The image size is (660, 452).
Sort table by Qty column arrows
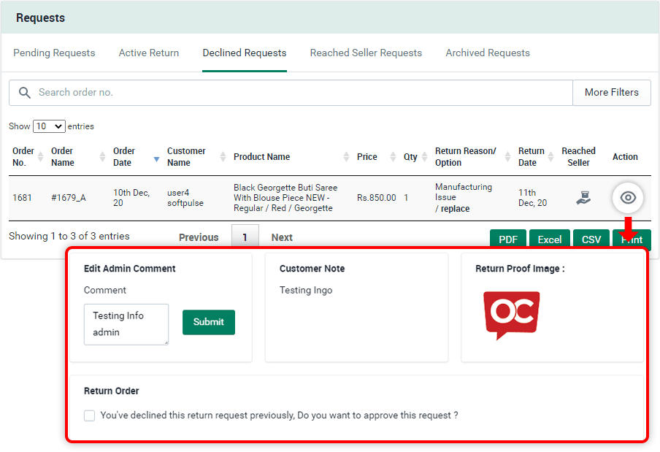pyautogui.click(x=425, y=157)
